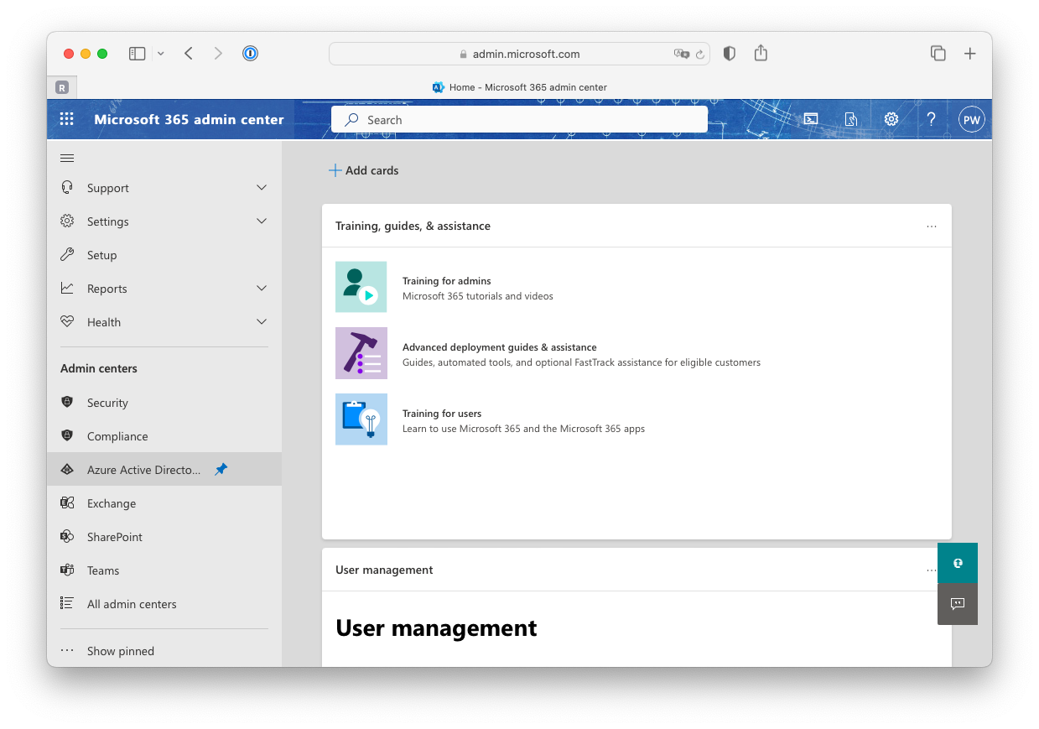Open the PW account avatar
The width and height of the screenshot is (1039, 729).
pyautogui.click(x=972, y=119)
